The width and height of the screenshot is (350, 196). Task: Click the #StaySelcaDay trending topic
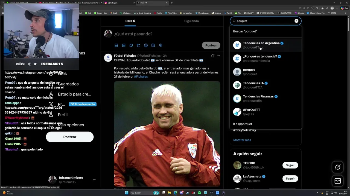245,130
